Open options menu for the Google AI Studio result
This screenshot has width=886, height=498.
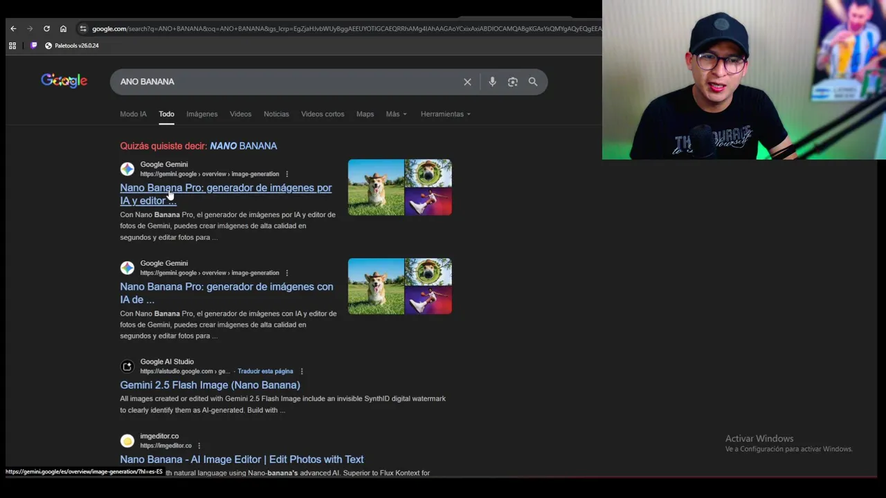point(301,371)
